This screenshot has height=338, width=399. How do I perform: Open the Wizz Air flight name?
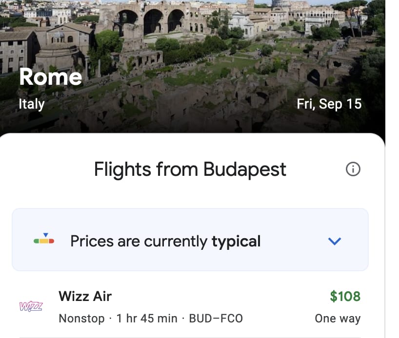pos(85,296)
